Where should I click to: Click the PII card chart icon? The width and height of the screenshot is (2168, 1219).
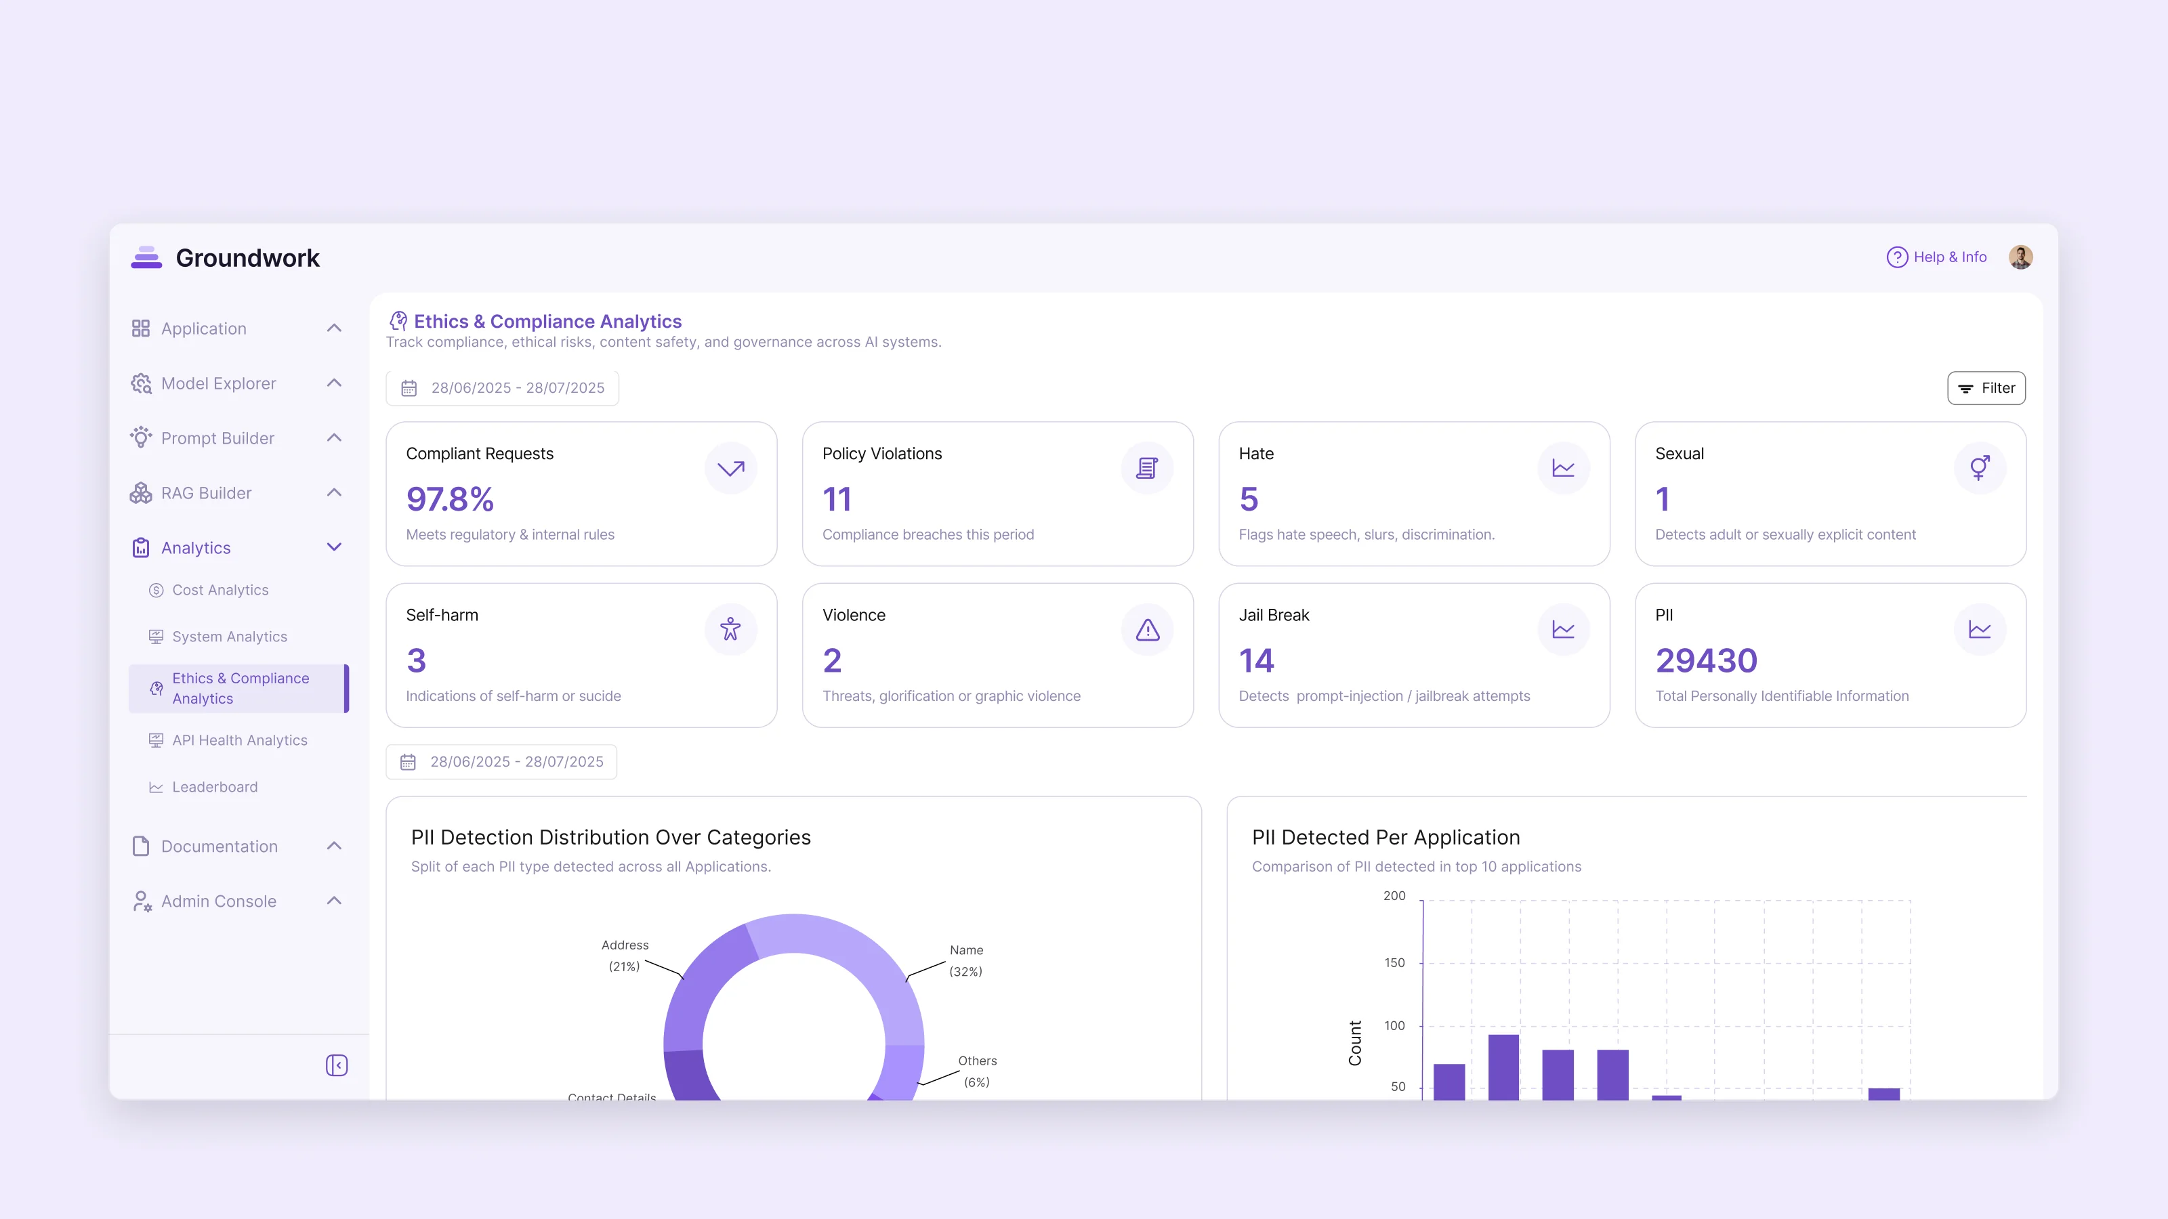1980,629
